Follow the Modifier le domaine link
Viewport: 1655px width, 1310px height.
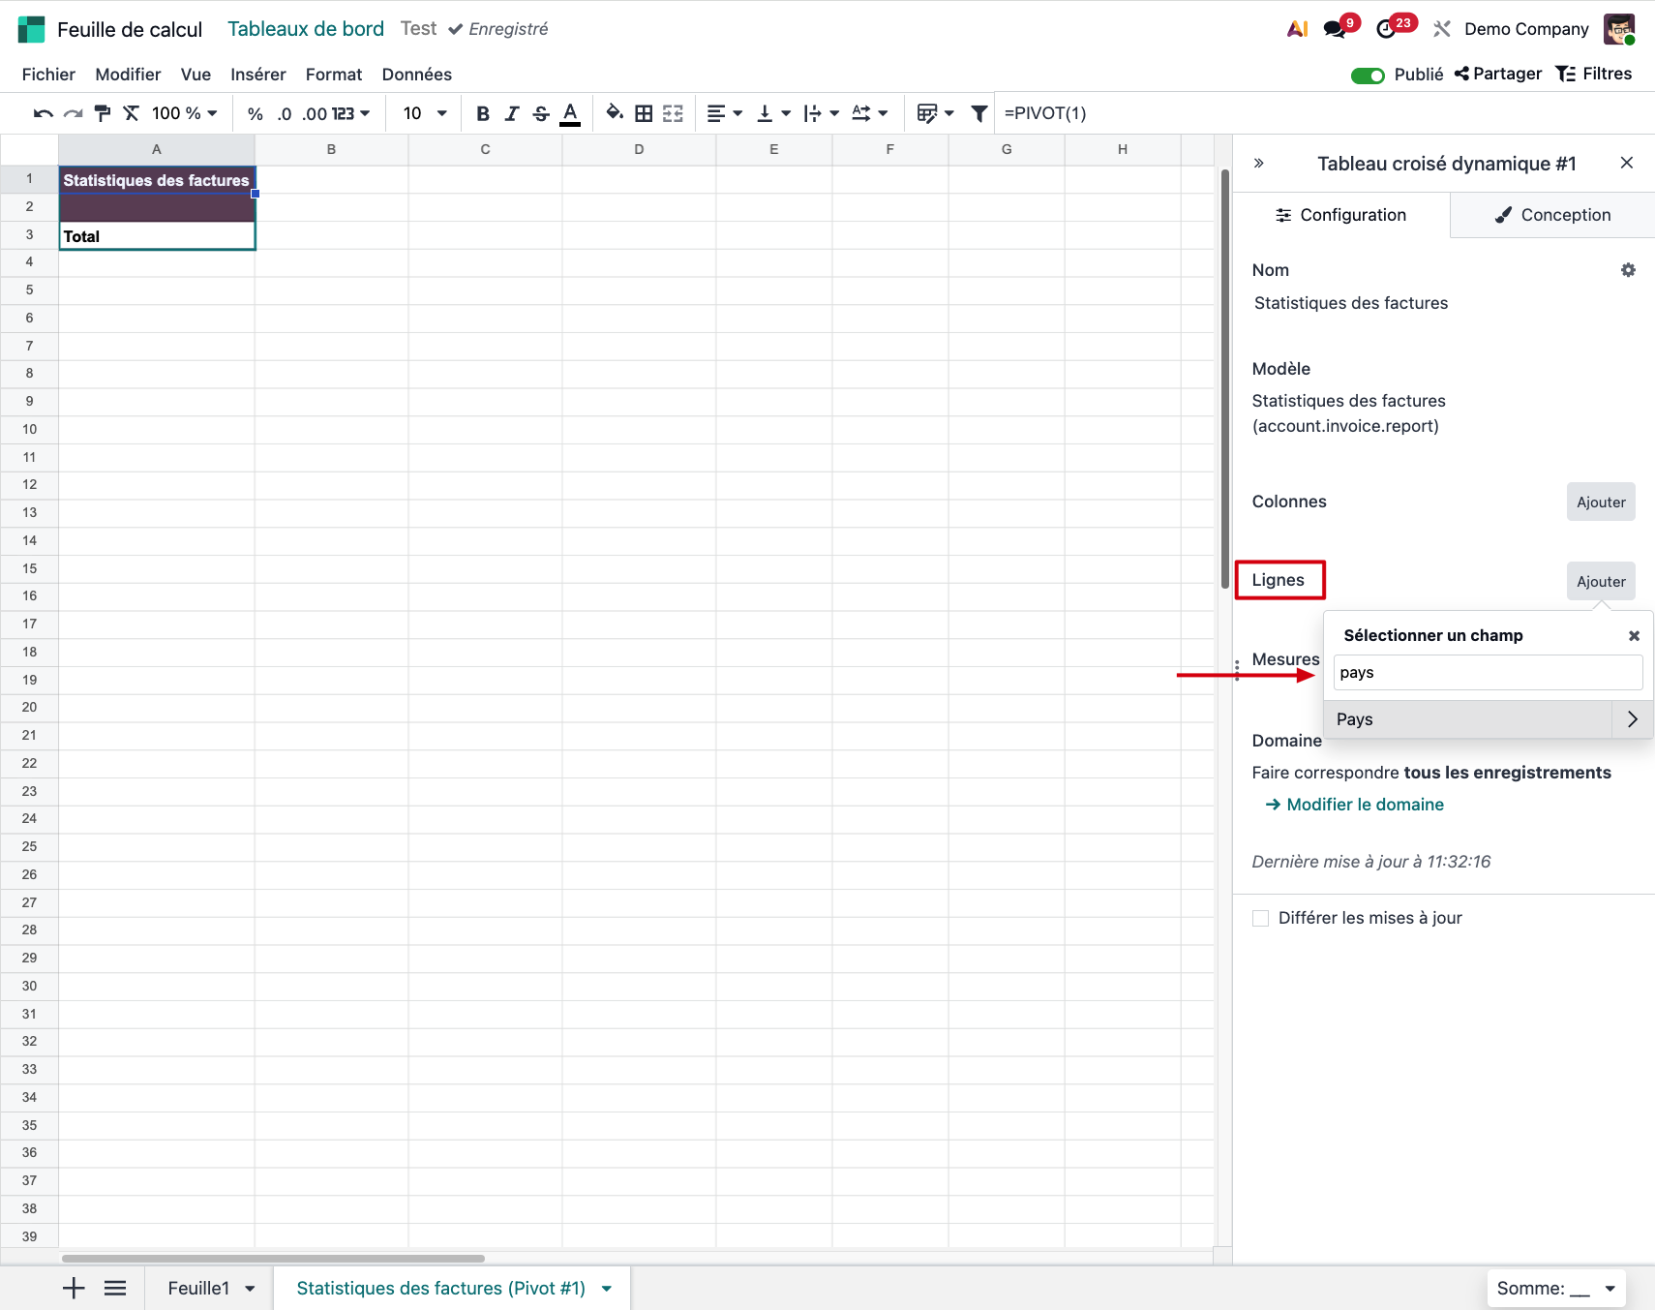click(x=1364, y=805)
